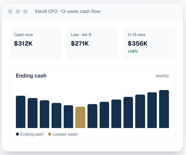Click the 'Low · wk 6' label
The image size is (186, 155).
81,35
